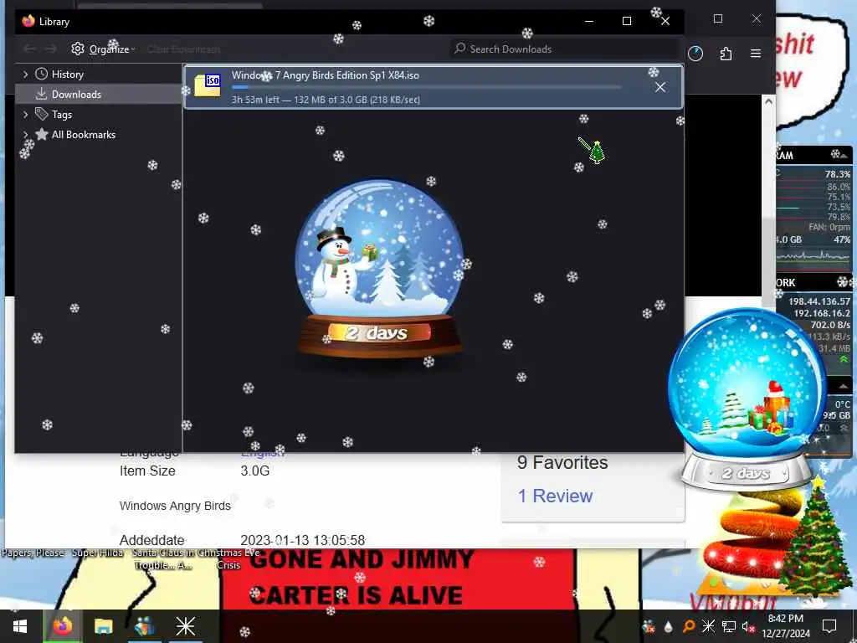857x643 pixels.
Task: Expand the All Bookmarks tree node
Action: (x=25, y=135)
